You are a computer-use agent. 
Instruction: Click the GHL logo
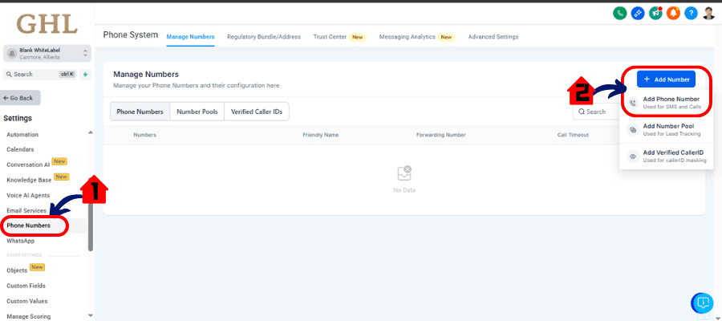coord(47,23)
